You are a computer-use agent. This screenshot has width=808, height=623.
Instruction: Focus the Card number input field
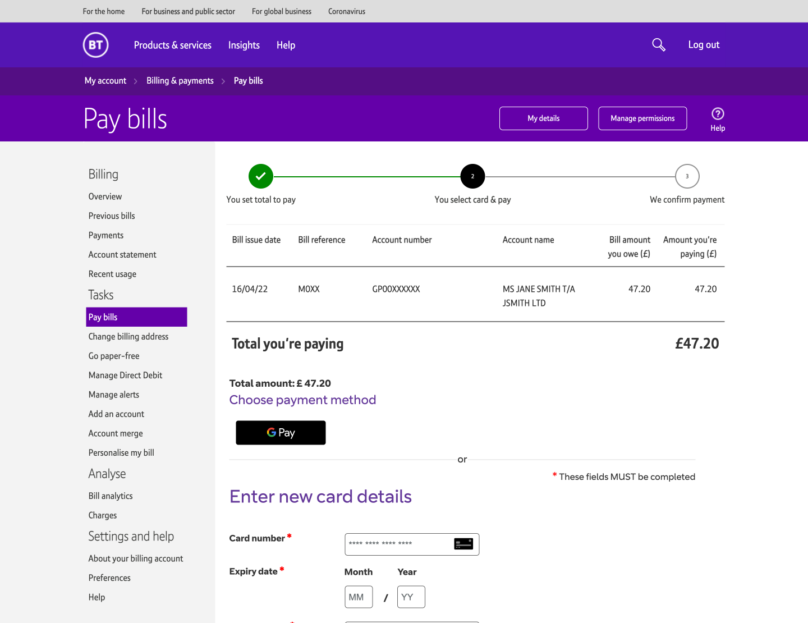(x=412, y=544)
